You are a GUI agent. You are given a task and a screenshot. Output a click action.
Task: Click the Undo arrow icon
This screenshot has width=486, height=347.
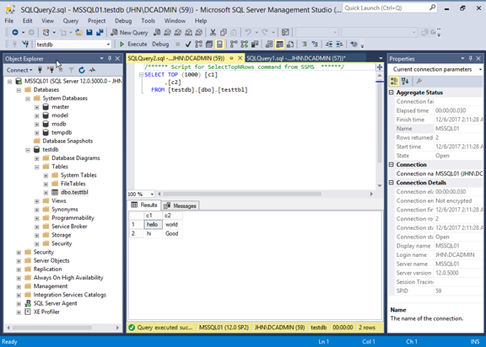(248, 32)
